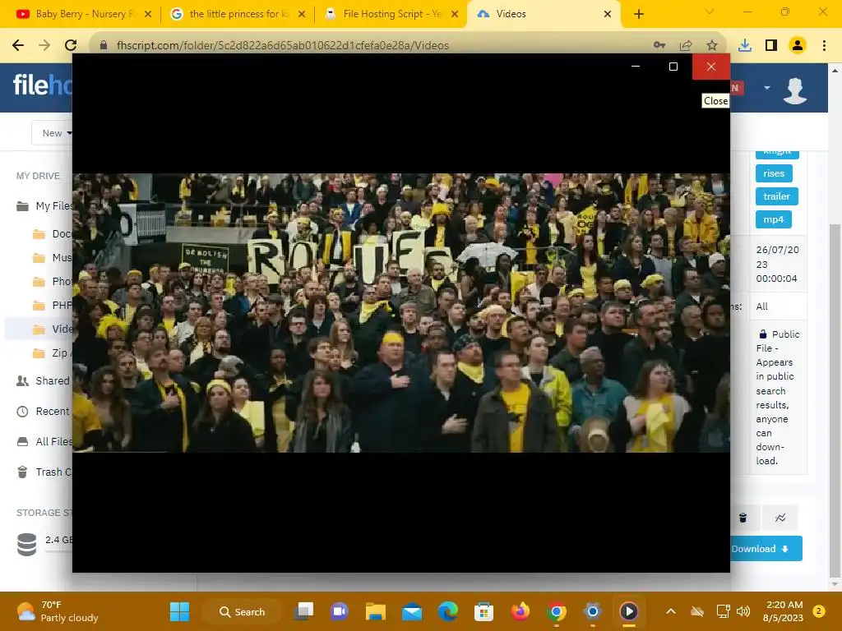This screenshot has height=631, width=842.
Task: Open File Explorer from taskbar
Action: click(x=375, y=611)
